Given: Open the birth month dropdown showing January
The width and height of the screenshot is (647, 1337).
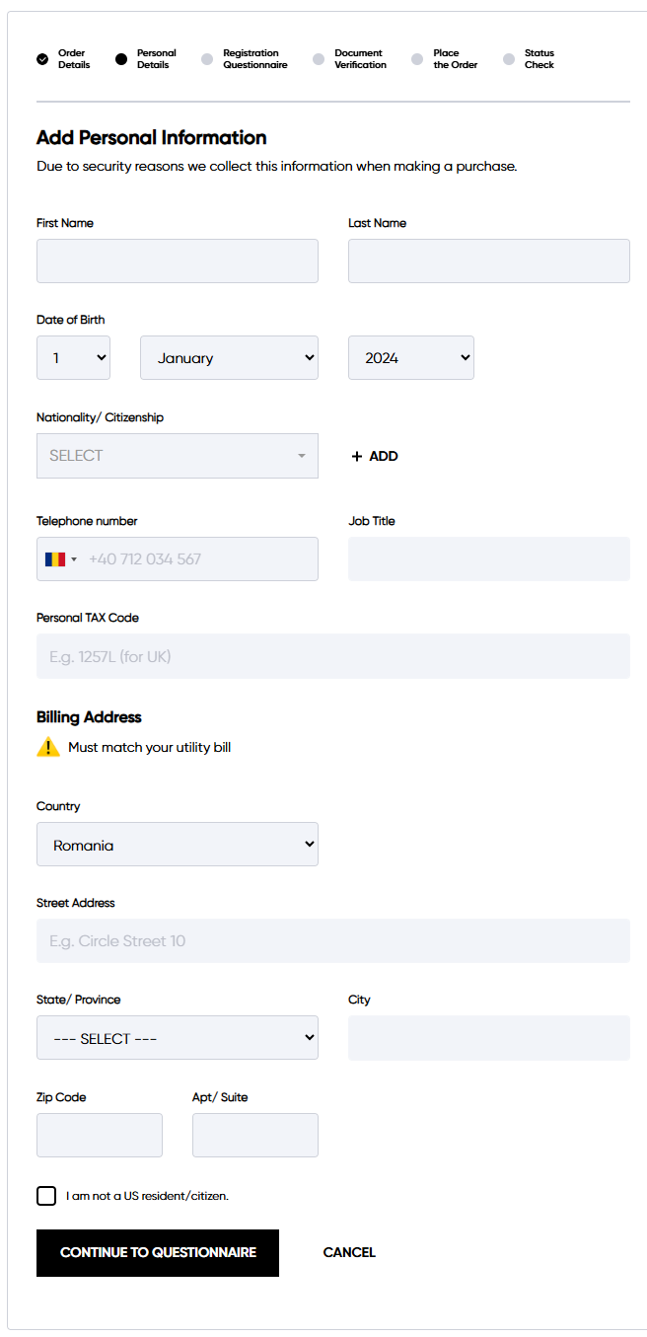Looking at the screenshot, I should click(x=229, y=358).
